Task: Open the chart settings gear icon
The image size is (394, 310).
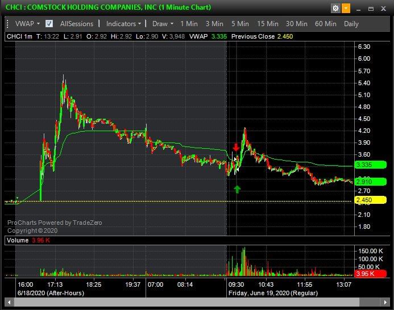Action: coord(335,9)
